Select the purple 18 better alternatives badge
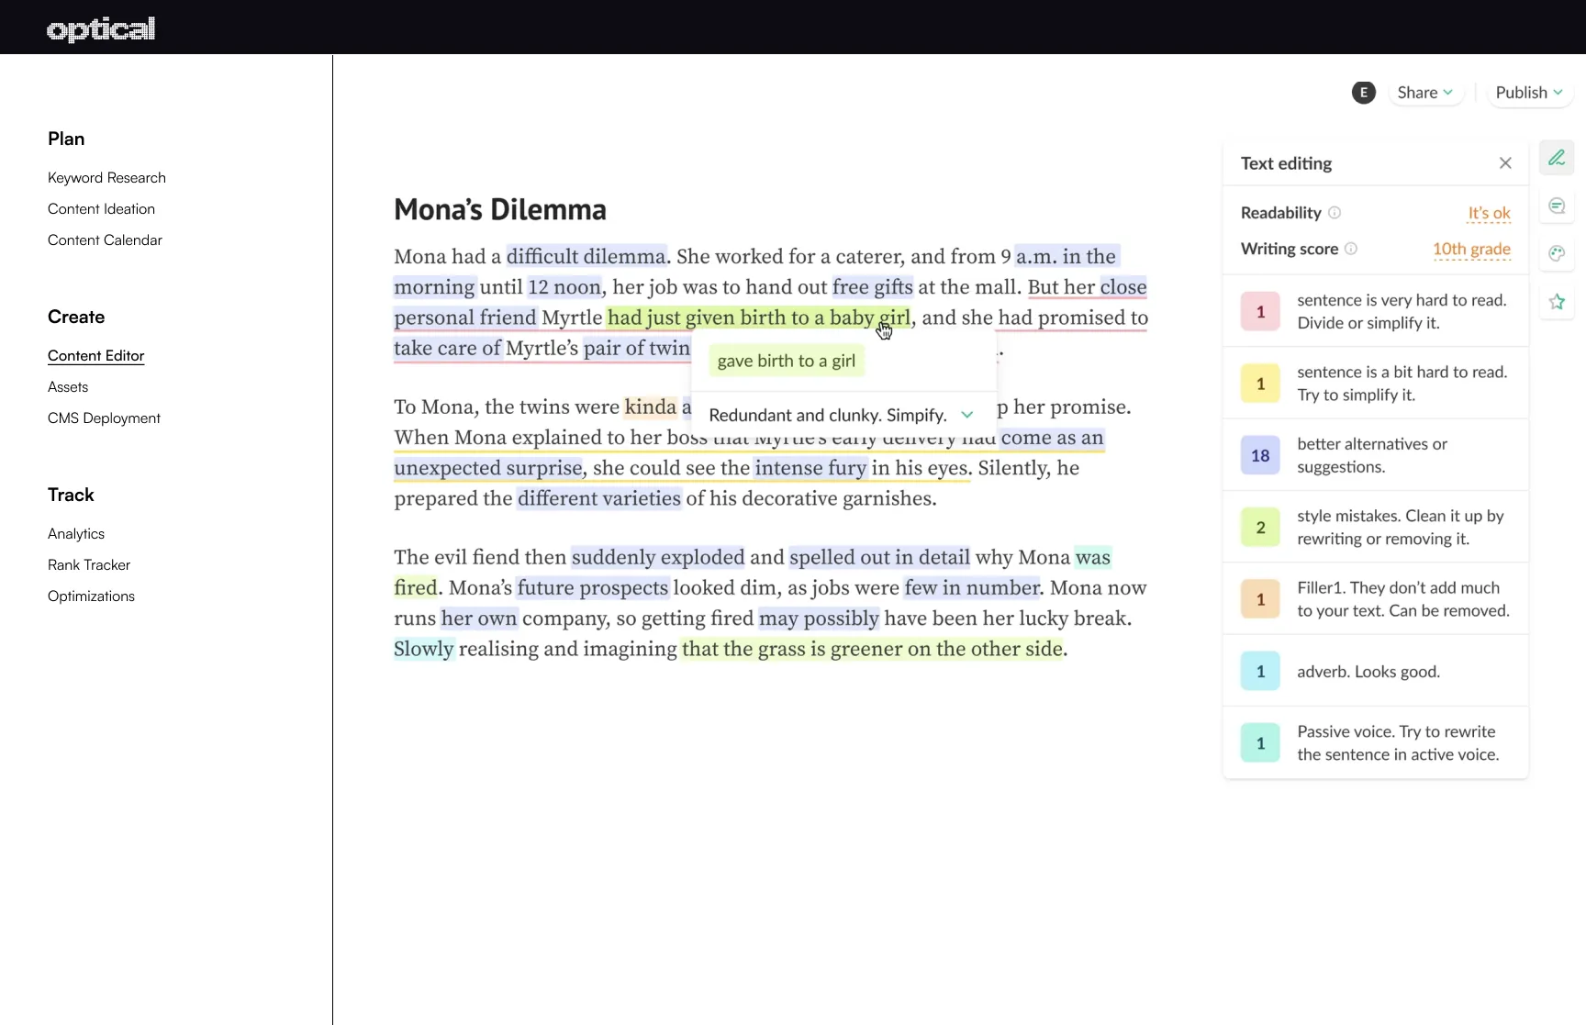 pyautogui.click(x=1260, y=455)
